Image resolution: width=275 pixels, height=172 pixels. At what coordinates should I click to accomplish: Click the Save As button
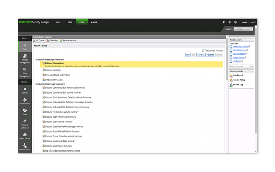click(x=201, y=55)
